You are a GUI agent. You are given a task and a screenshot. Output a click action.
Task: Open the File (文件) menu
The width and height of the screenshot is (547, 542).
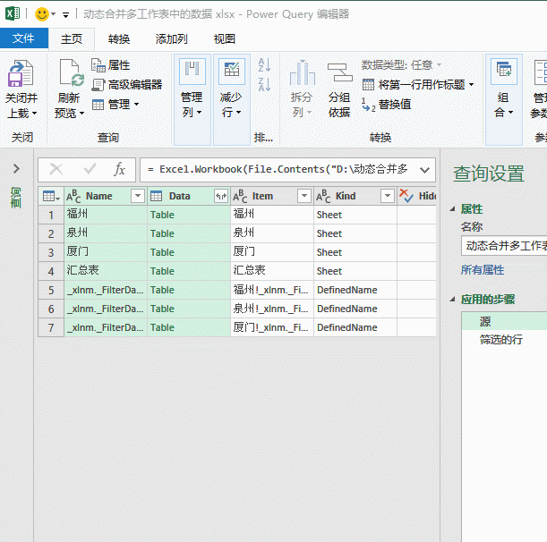[23, 39]
